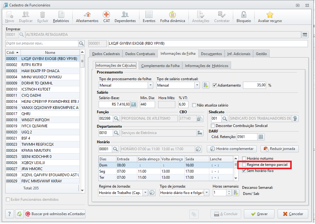Select employee 000004 MHNJ WUIXECF NYMGU
315x224 pixels.
coord(42,77)
